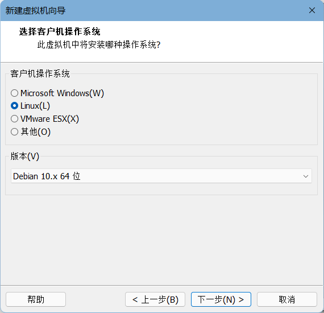Viewport: 324px width, 313px height.
Task: Close the 新建虚拟机向导 dialog with X
Action: coord(312,10)
